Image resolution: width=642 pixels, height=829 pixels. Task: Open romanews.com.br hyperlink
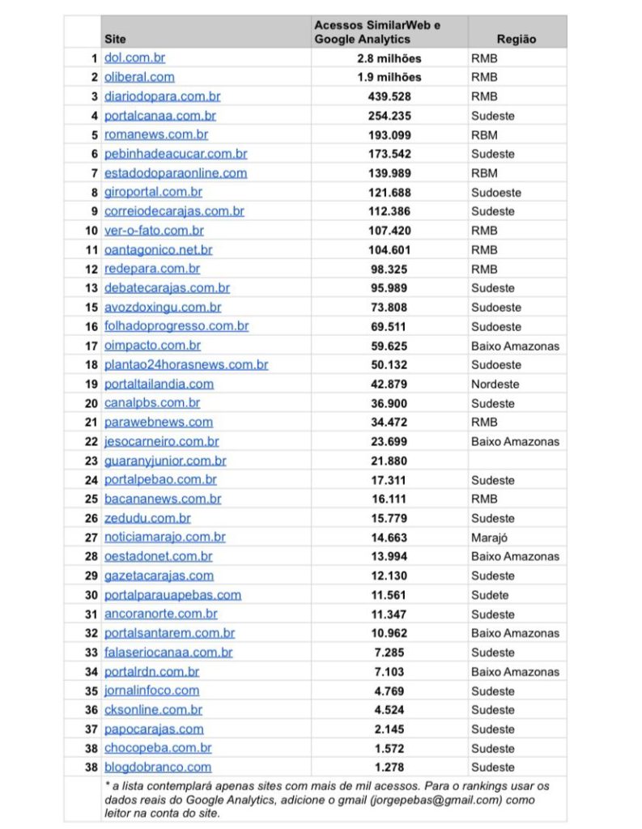click(x=156, y=134)
